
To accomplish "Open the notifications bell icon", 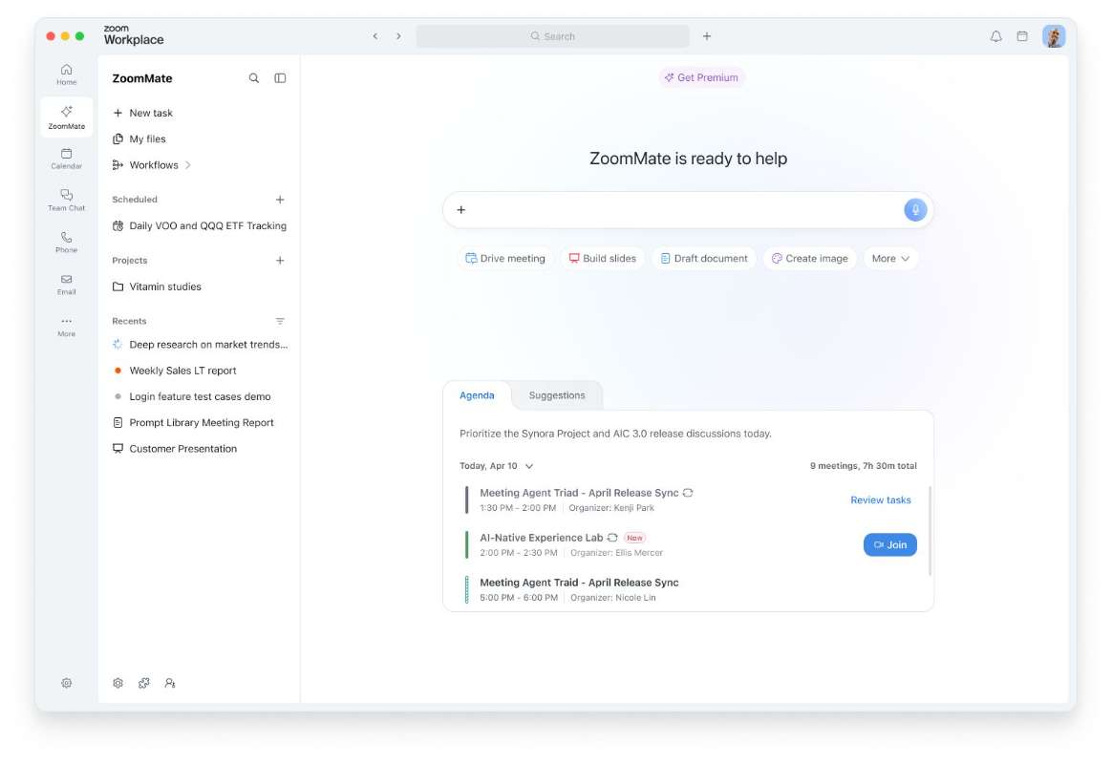I will click(x=995, y=36).
